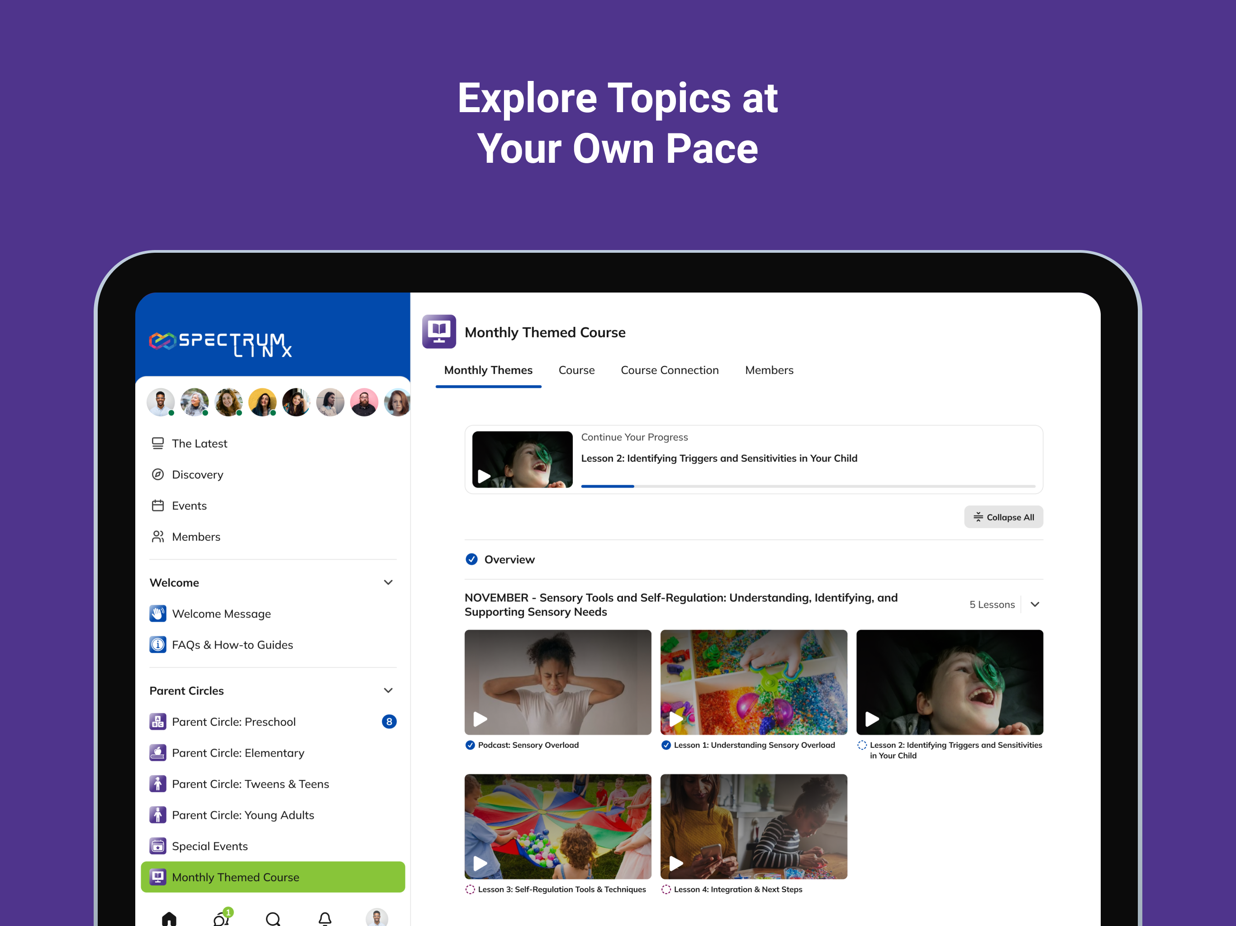Click the Monthly Themed Course header icon
Viewport: 1236px width, 926px height.
pyautogui.click(x=439, y=332)
